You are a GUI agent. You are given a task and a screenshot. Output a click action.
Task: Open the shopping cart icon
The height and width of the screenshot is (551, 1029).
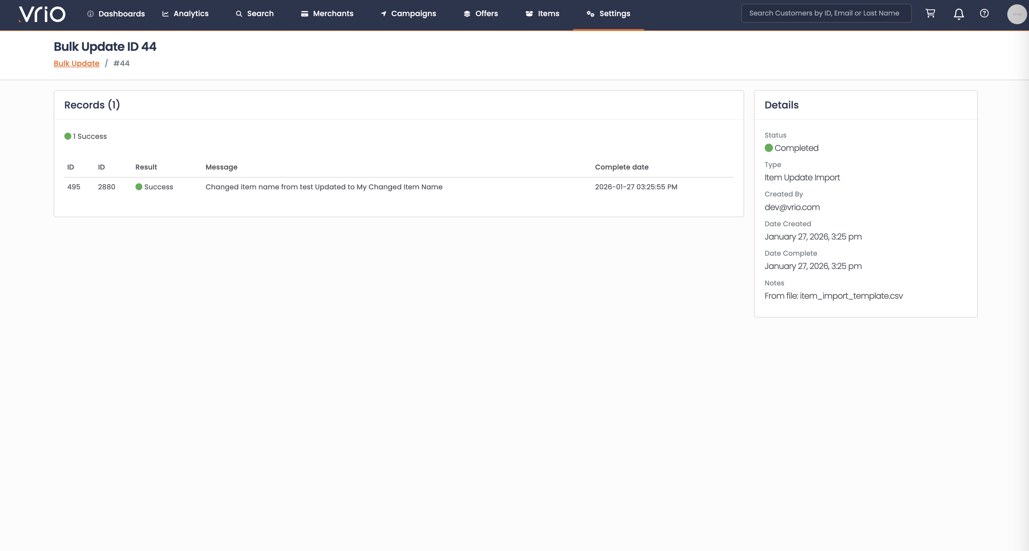(930, 14)
